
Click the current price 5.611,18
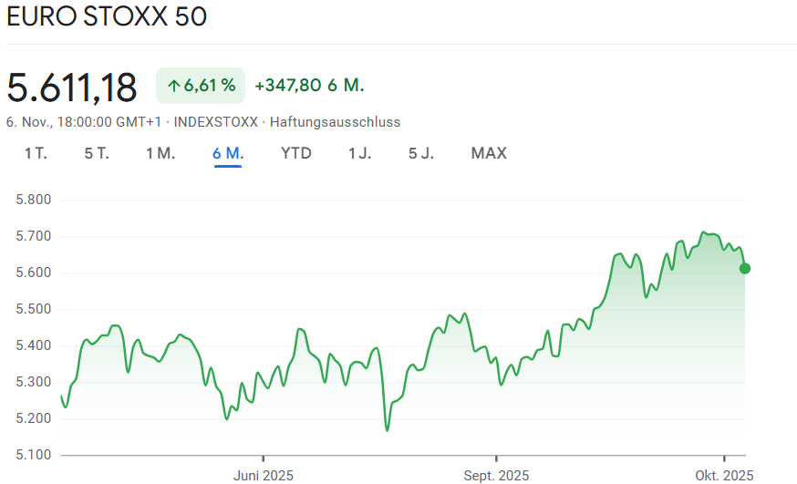72,87
